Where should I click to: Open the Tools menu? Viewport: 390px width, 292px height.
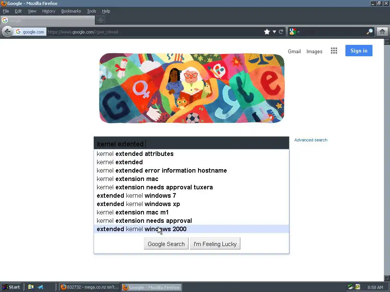click(91, 11)
